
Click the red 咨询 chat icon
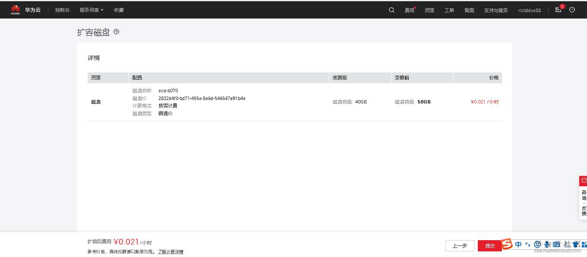click(x=584, y=181)
